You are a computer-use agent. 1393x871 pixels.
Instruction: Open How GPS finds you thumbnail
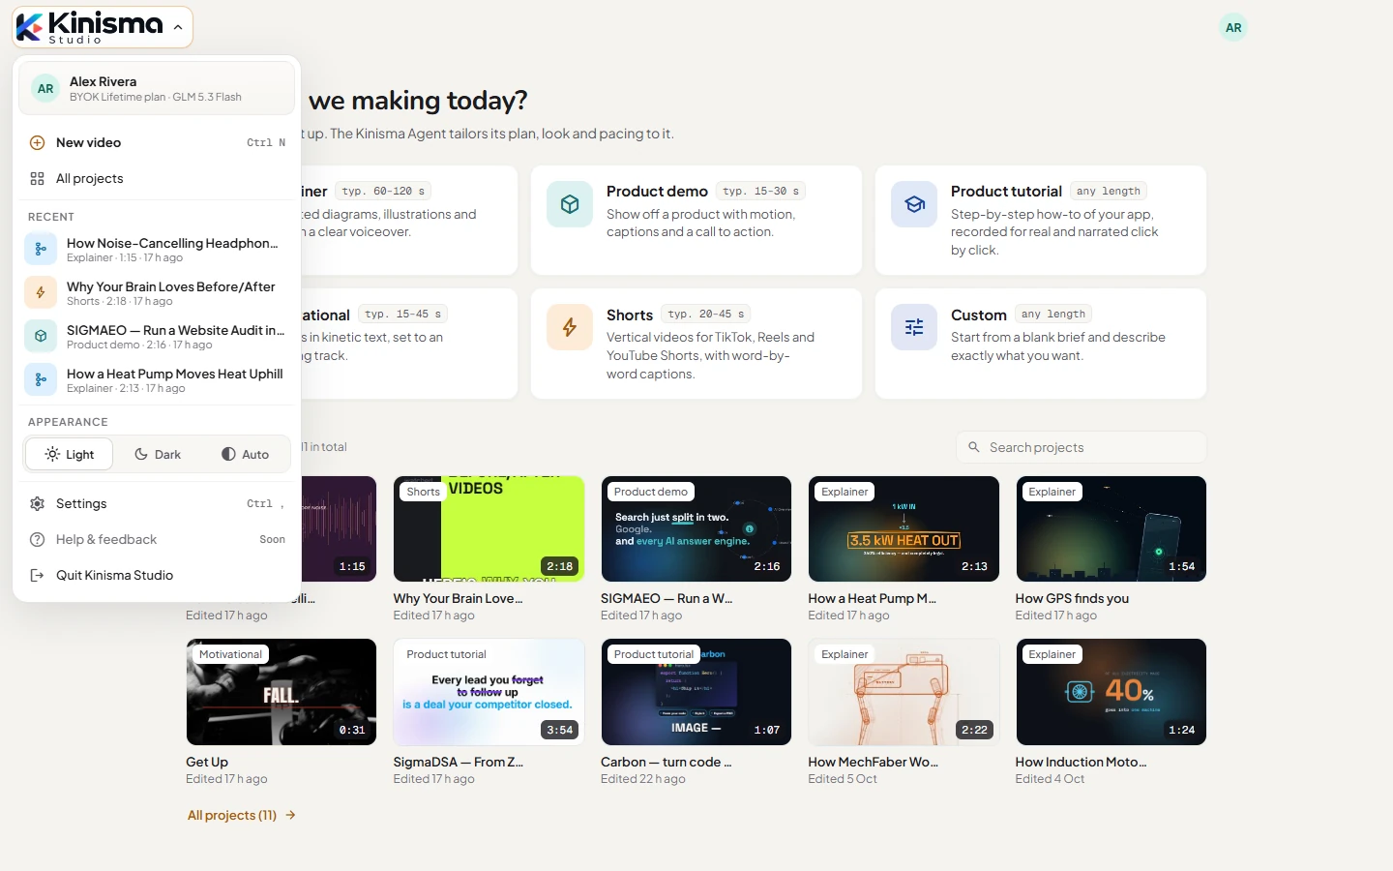click(1111, 528)
